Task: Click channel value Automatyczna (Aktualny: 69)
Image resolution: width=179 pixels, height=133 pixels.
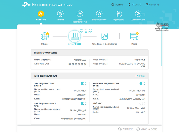Action: pos(73,119)
